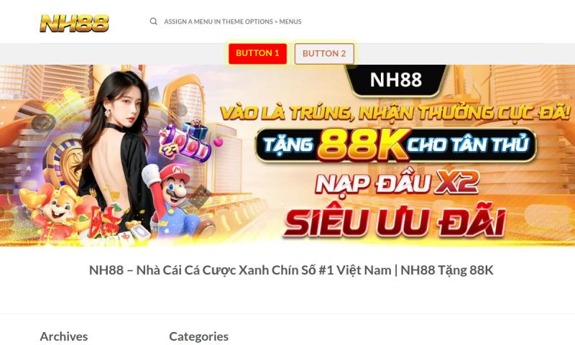Image resolution: width=575 pixels, height=345 pixels.
Task: Click the Nạp đầu X2 promo text
Action: click(397, 183)
